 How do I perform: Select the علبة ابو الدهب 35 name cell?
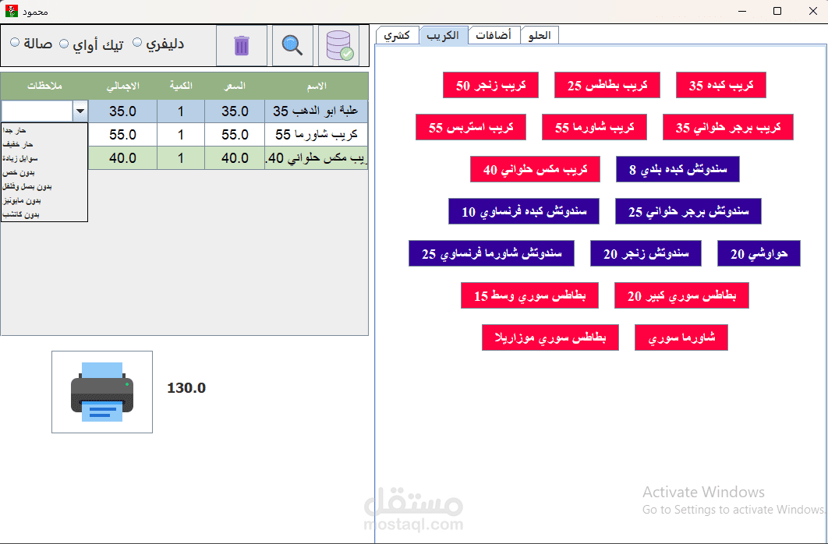click(317, 111)
